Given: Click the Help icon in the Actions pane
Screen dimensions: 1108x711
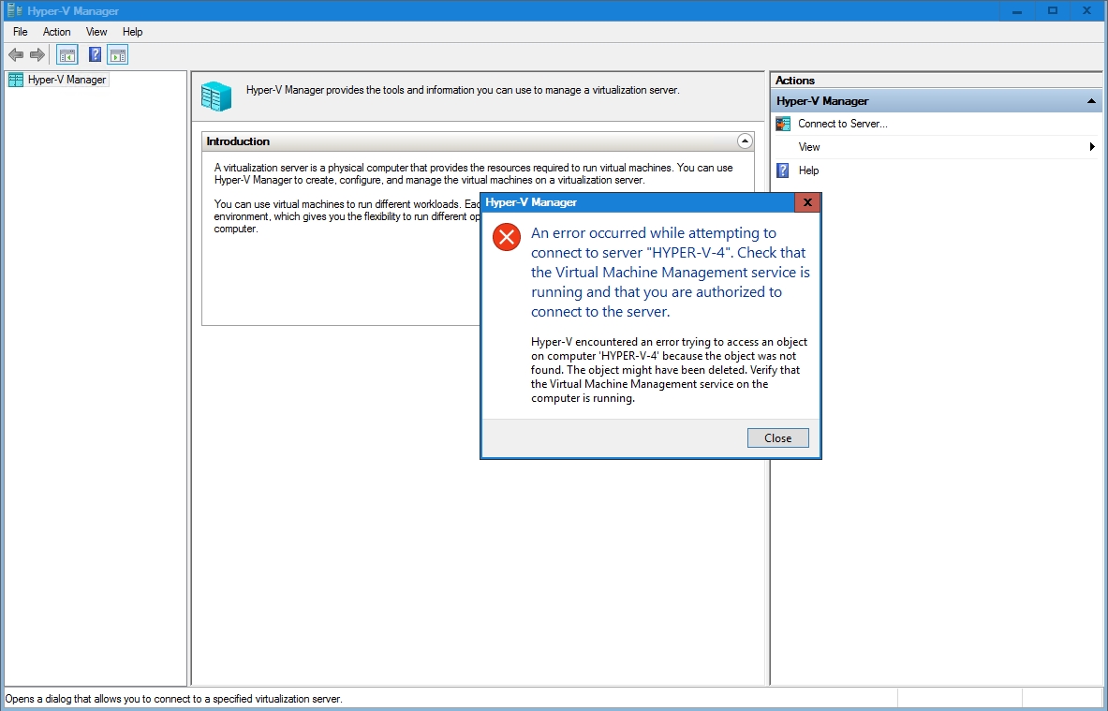Looking at the screenshot, I should [x=783, y=170].
